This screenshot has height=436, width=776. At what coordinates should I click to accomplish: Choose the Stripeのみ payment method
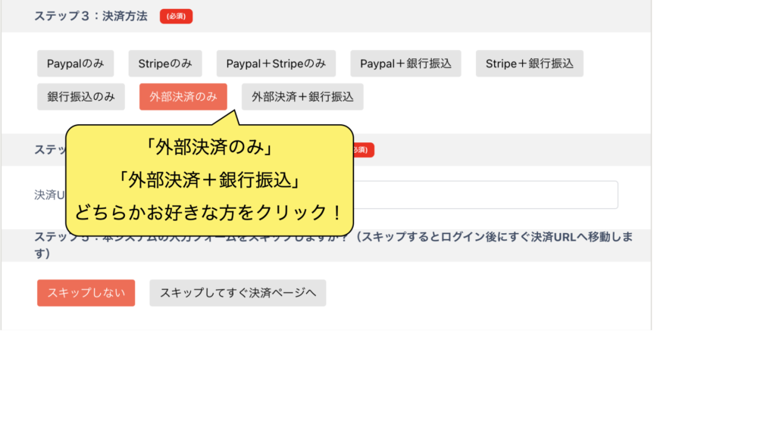point(165,64)
